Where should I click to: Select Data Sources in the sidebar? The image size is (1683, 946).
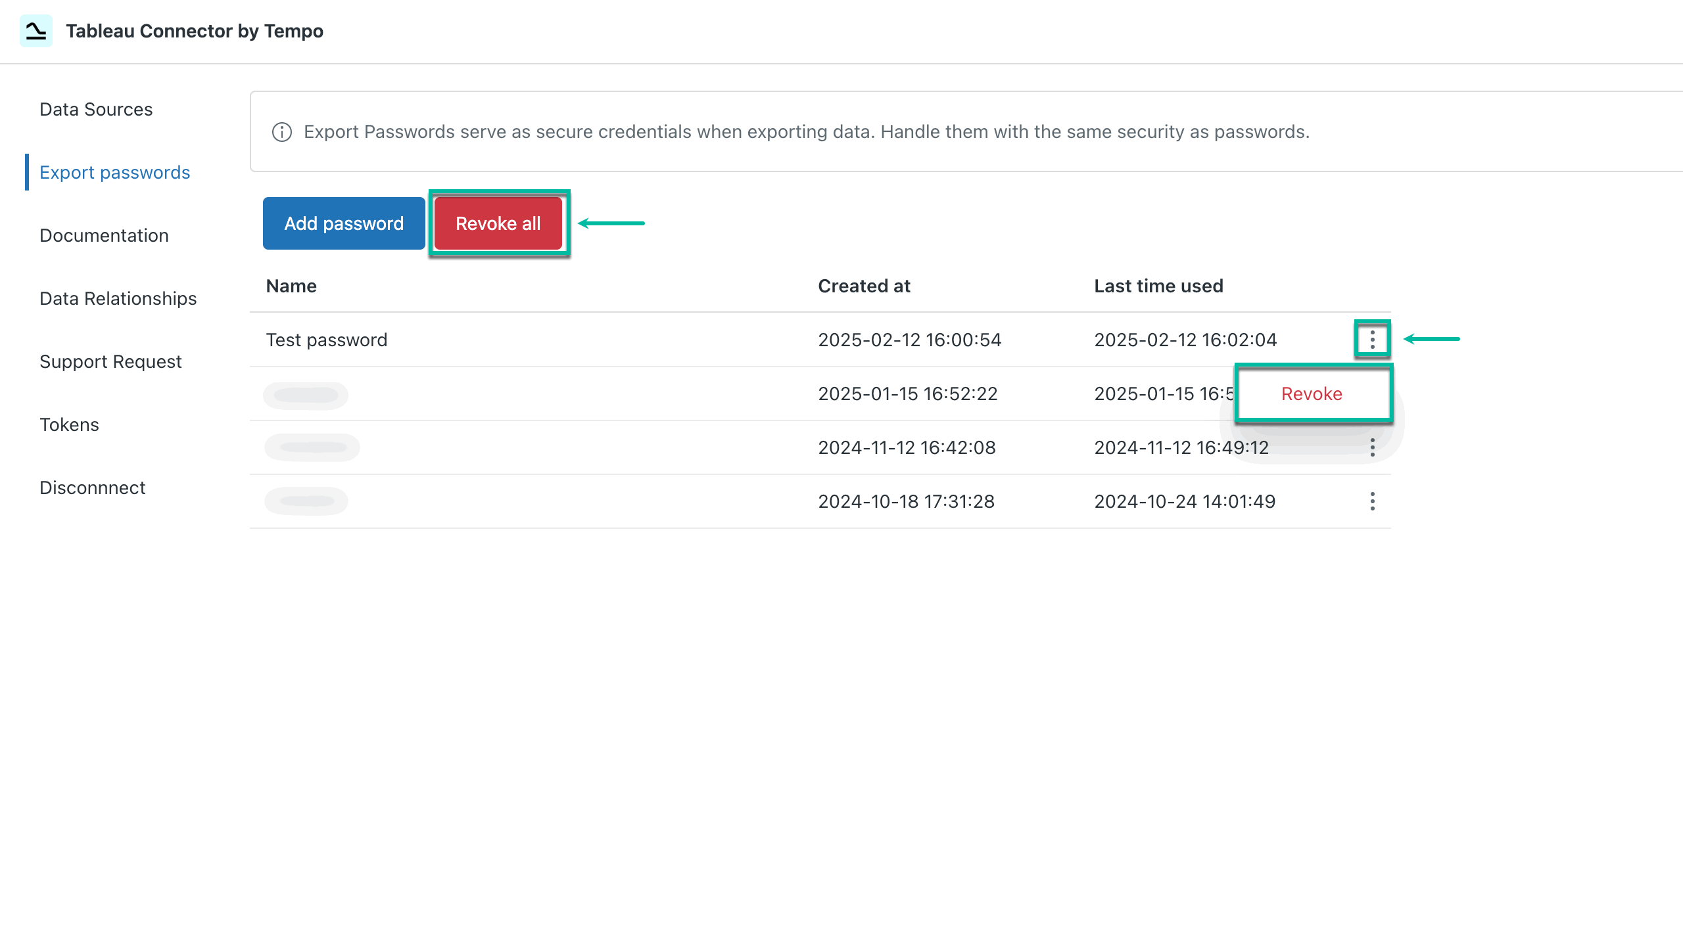[96, 109]
